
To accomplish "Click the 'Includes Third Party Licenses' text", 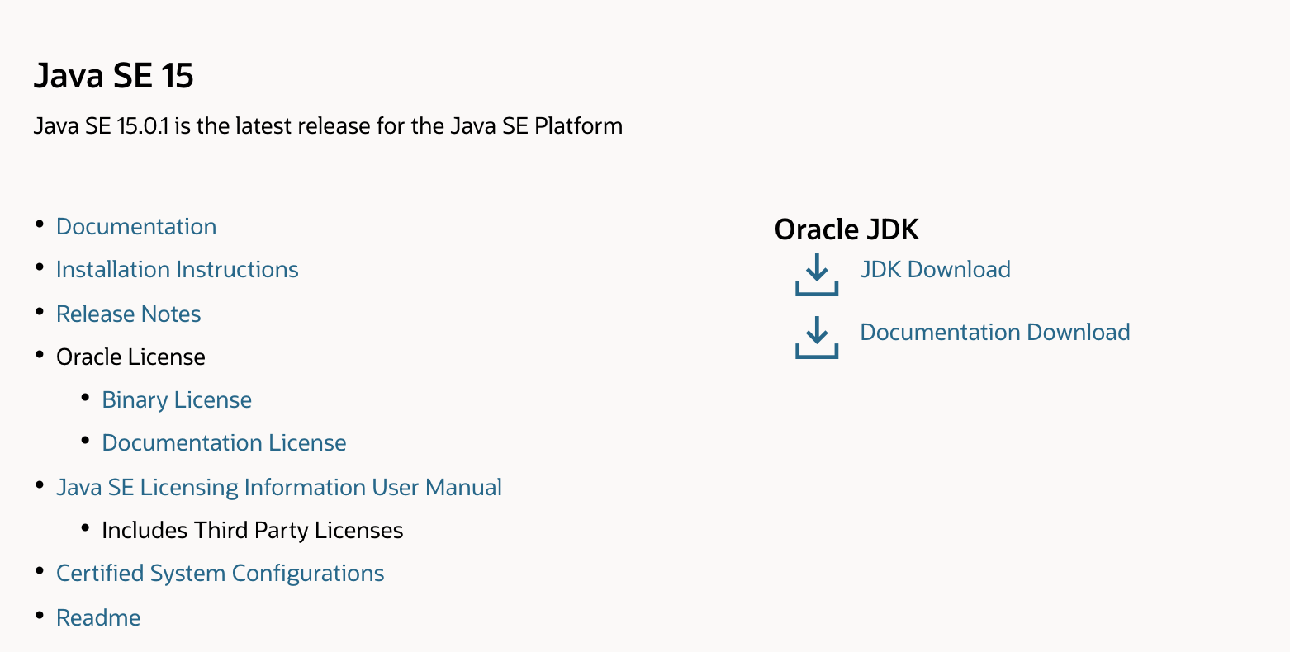I will (253, 531).
